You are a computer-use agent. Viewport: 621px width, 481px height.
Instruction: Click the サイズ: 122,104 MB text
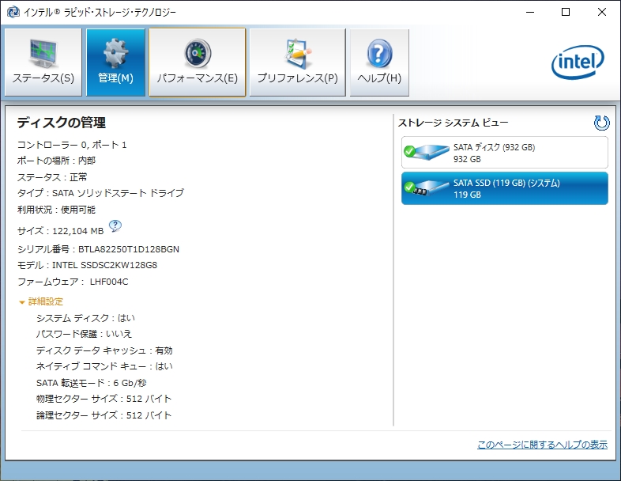point(61,231)
